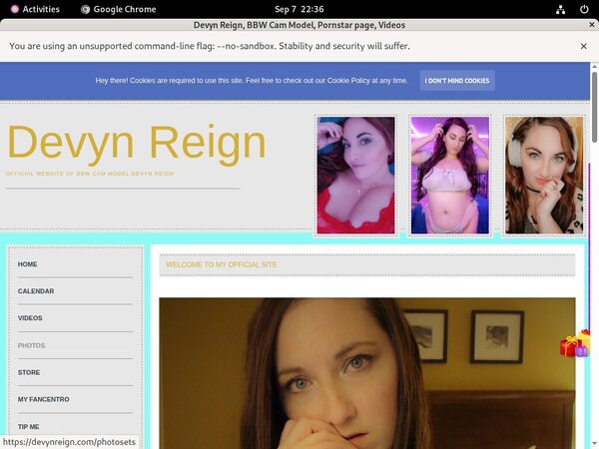Click the Tip Me sidebar link
This screenshot has width=599, height=449.
tap(28, 426)
